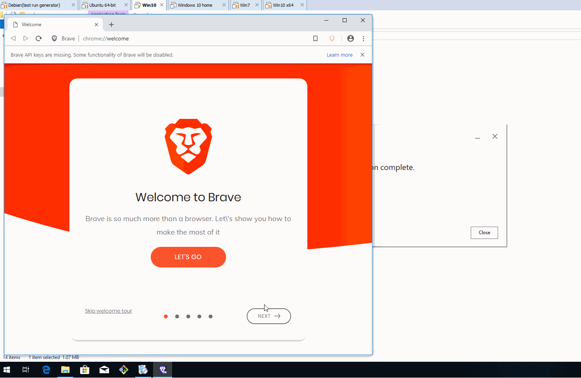Reload the Welcome page
This screenshot has height=378, width=581.
click(38, 38)
